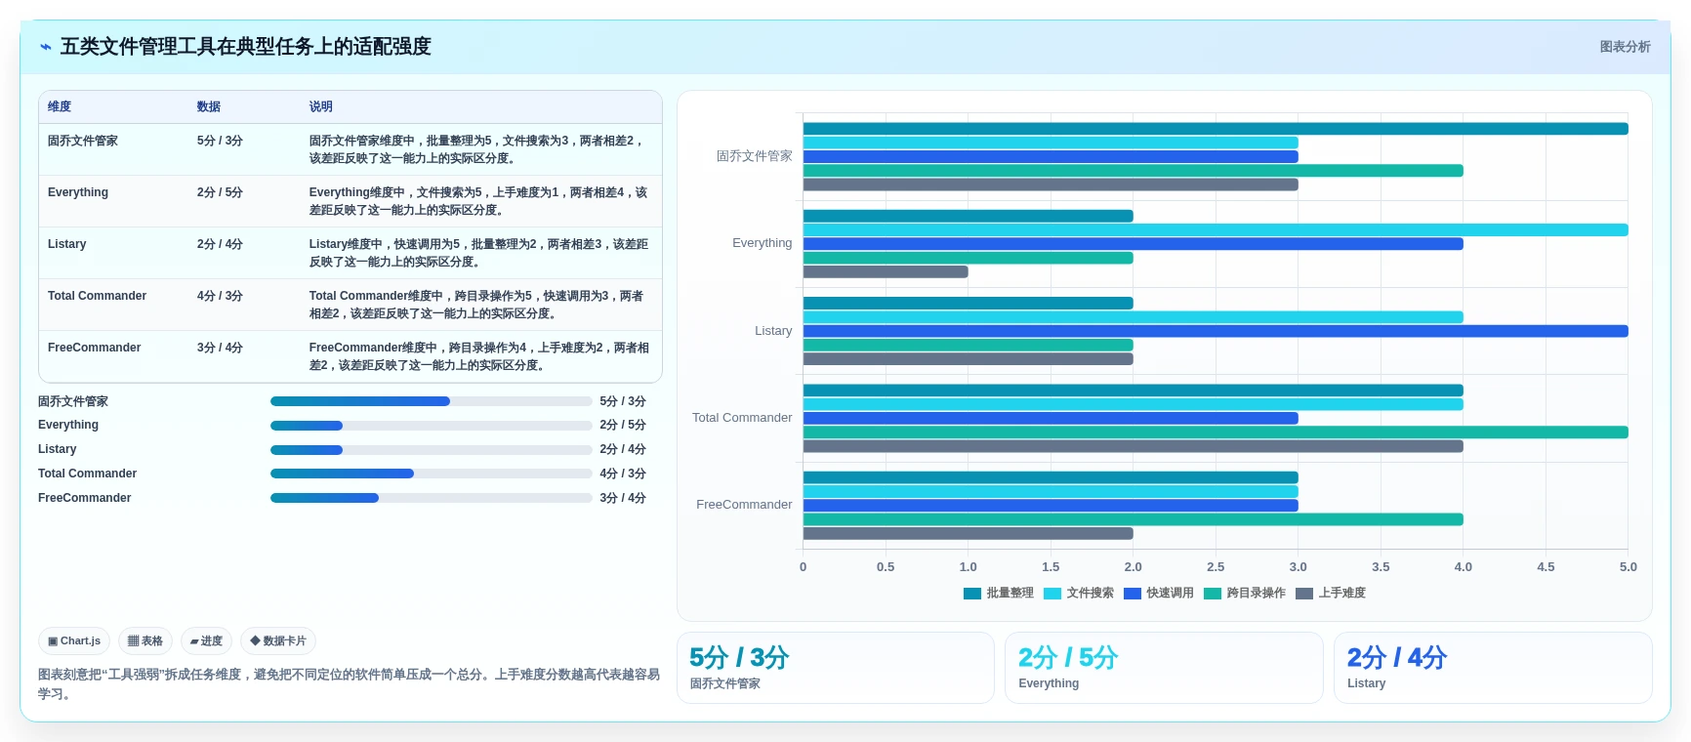Viewport: 1691px width, 742px height.
Task: Click the Everything chart axis label
Action: tap(763, 243)
